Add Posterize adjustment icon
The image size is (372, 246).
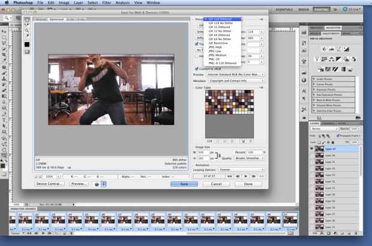[328, 69]
